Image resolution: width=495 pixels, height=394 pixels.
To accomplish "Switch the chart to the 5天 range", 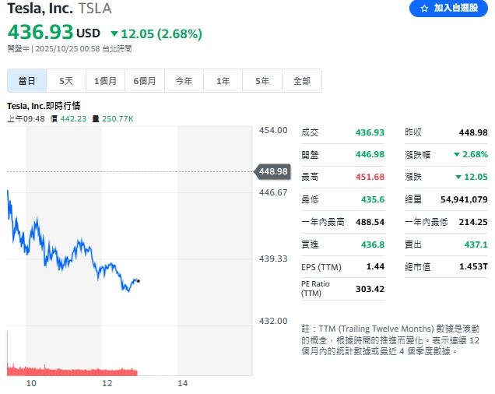I will pyautogui.click(x=66, y=81).
